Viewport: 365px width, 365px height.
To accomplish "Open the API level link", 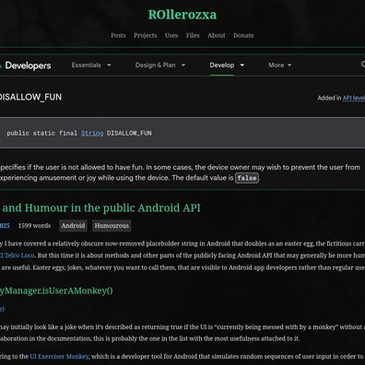I will coord(354,98).
